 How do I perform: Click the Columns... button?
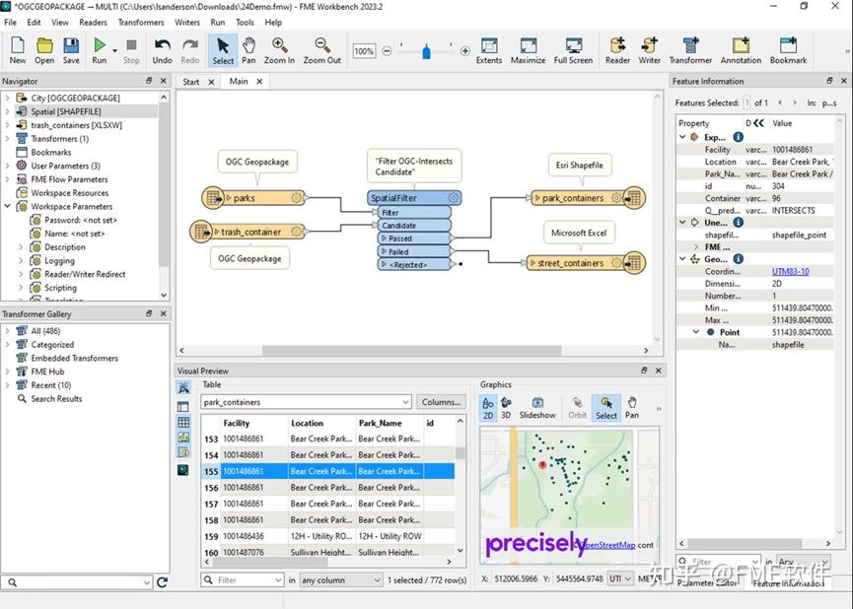click(x=441, y=402)
